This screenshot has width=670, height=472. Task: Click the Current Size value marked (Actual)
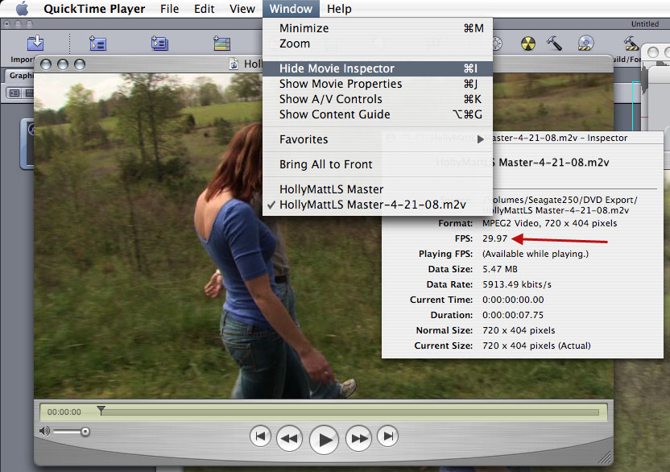pos(536,346)
